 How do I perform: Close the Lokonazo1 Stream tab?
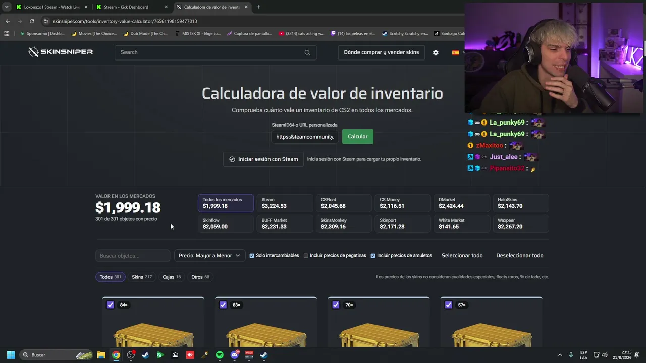pos(86,7)
